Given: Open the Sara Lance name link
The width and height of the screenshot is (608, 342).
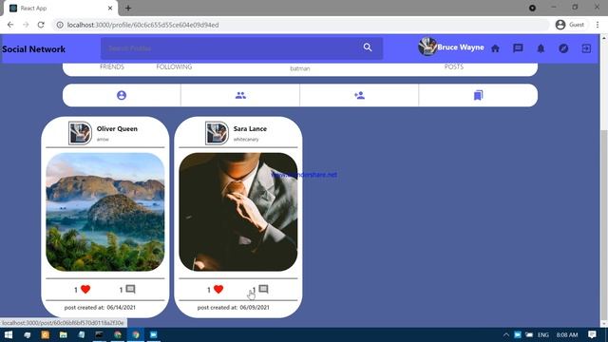Looking at the screenshot, I should 250,129.
